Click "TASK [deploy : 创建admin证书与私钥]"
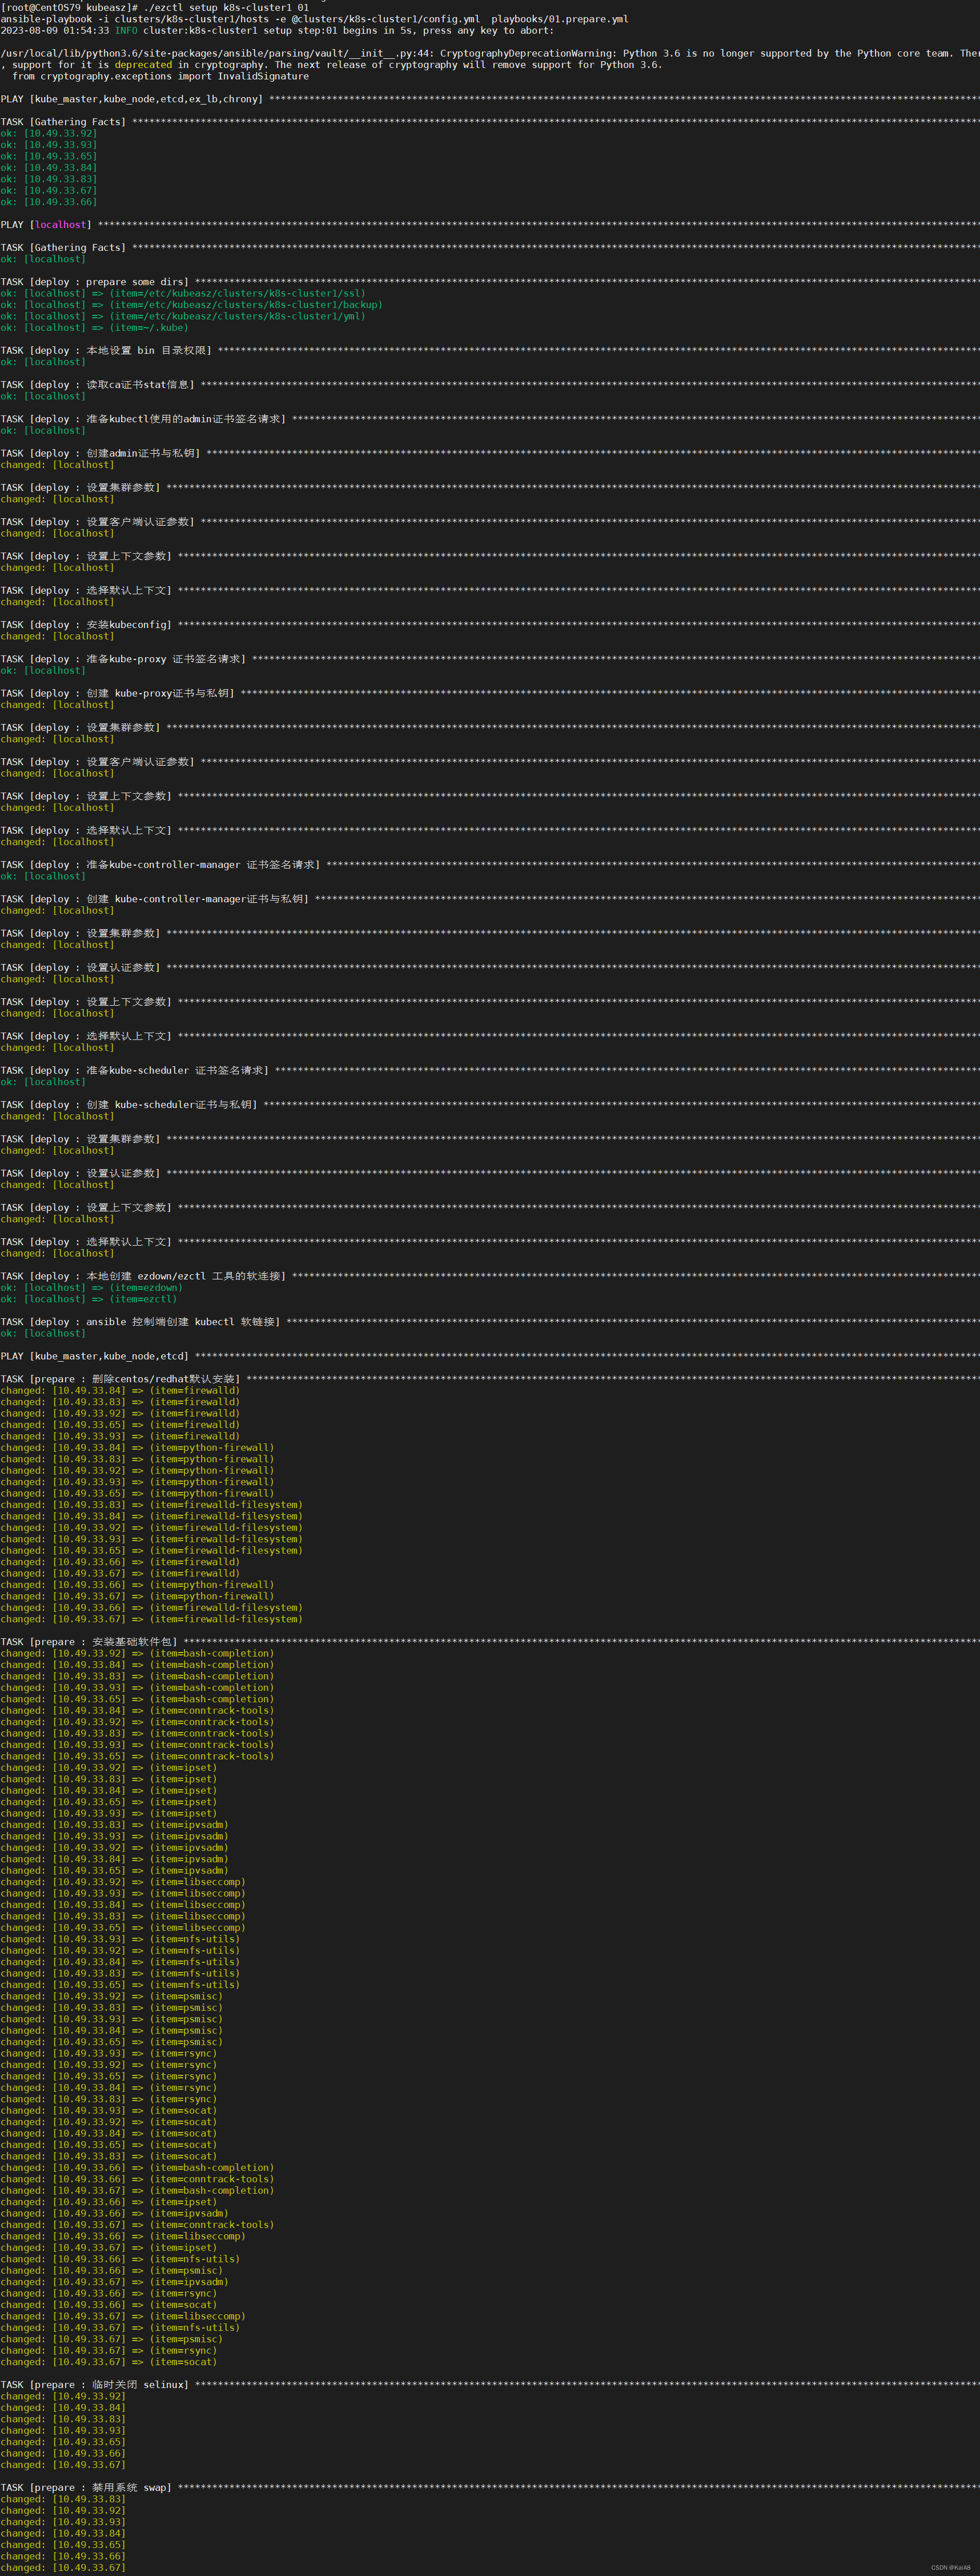This screenshot has height=2576, width=980. click(x=101, y=453)
